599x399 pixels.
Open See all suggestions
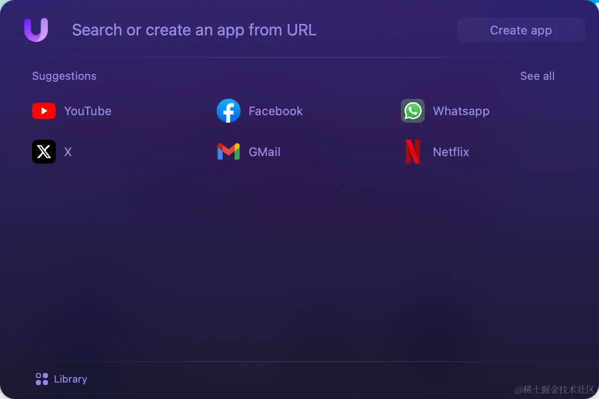click(x=537, y=76)
